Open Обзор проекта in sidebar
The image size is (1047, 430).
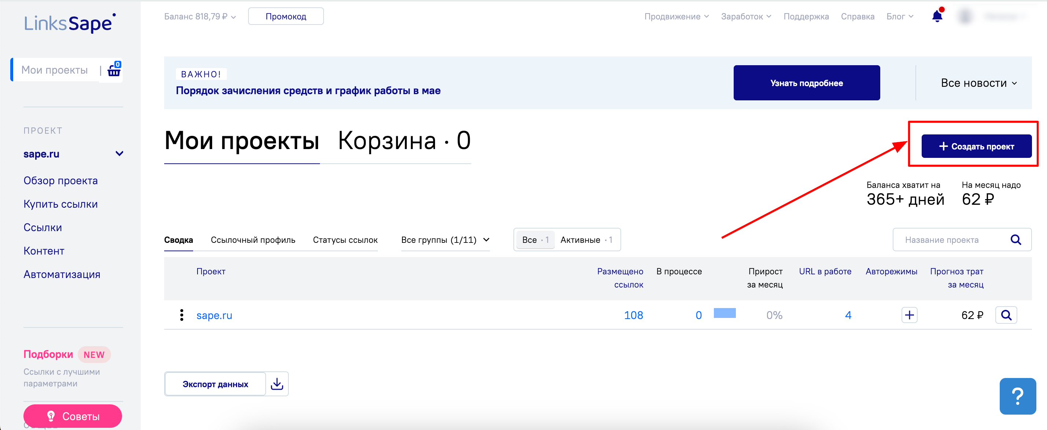click(60, 180)
